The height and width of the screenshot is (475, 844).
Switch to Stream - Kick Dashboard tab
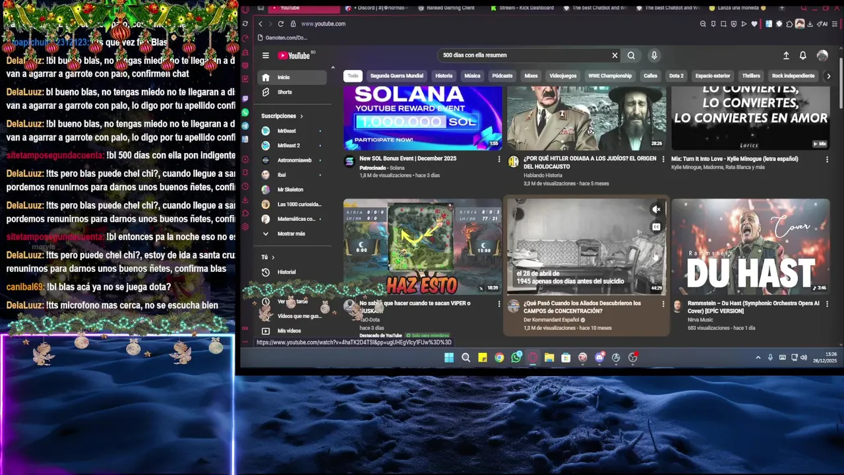tap(523, 8)
